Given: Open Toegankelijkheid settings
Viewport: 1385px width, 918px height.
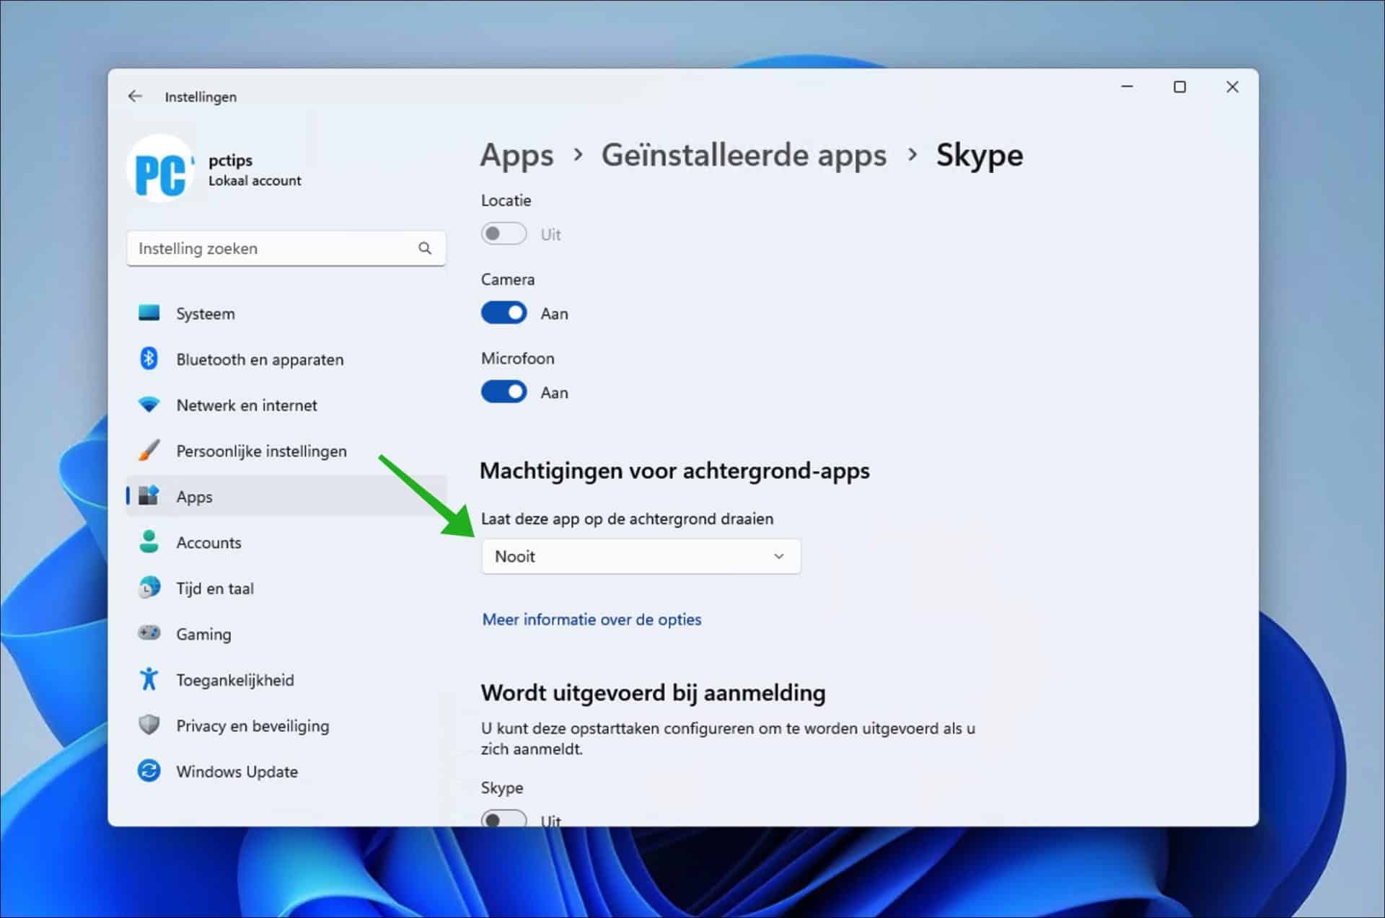Looking at the screenshot, I should pos(149,679).
